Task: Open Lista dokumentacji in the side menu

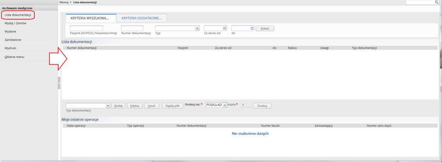Action: coord(18,15)
